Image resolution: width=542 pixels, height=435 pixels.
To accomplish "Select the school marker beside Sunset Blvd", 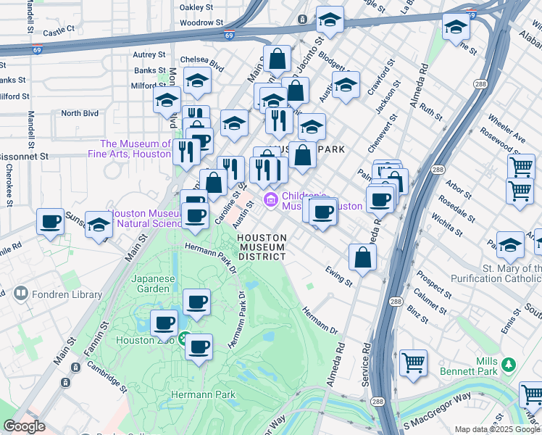I will [99, 225].
